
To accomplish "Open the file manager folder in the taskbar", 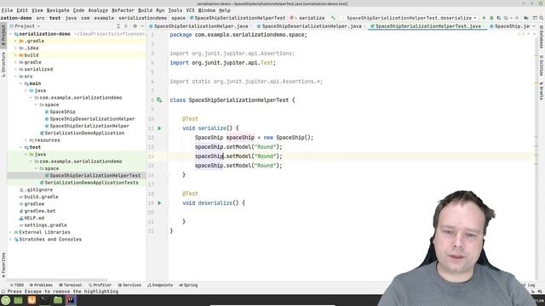I will pos(58,300).
